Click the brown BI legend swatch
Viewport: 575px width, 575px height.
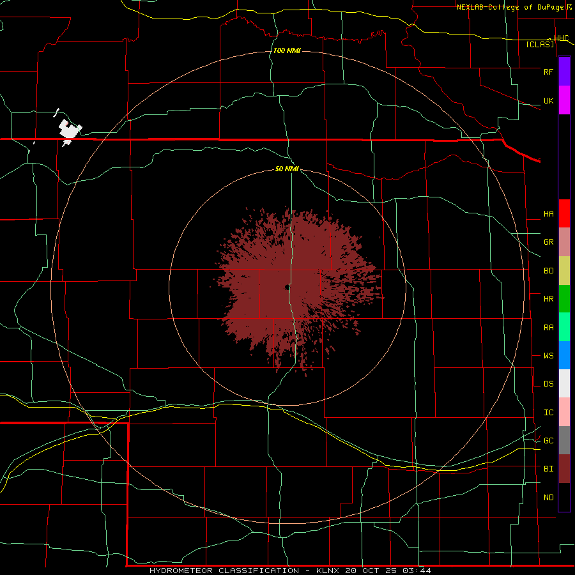(564, 469)
